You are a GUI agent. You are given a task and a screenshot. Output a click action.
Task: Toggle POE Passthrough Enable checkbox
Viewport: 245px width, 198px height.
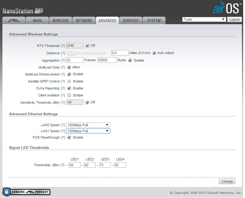pyautogui.click(x=69, y=138)
